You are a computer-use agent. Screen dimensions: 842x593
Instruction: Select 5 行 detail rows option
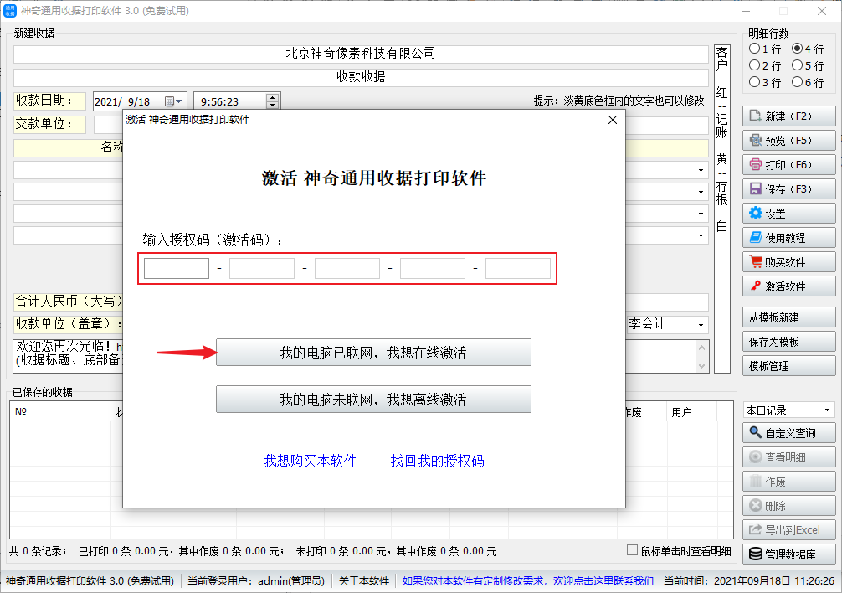(x=798, y=65)
